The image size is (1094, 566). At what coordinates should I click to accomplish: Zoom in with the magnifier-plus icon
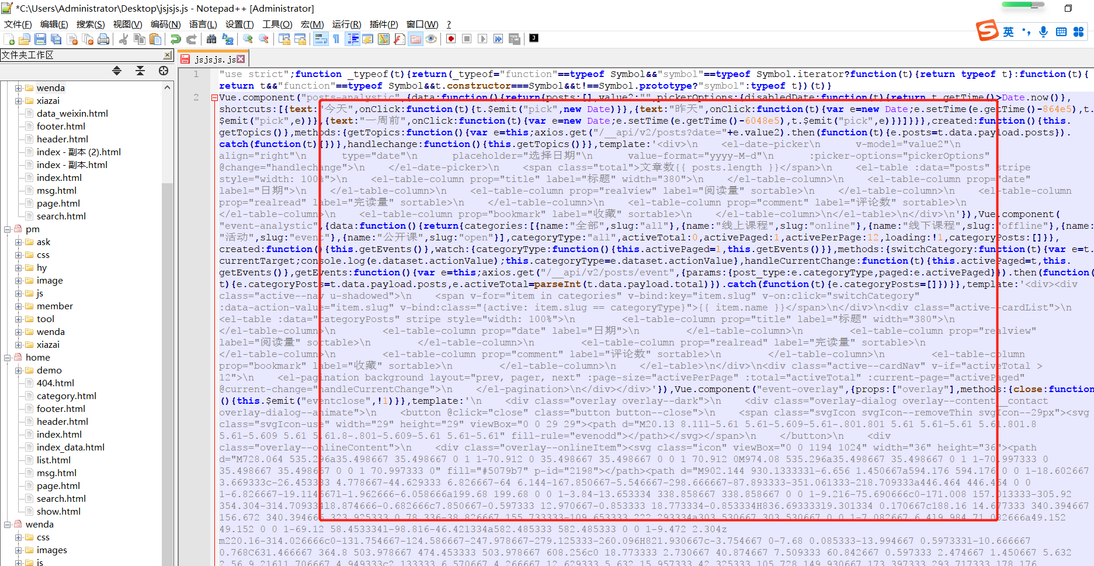(246, 39)
